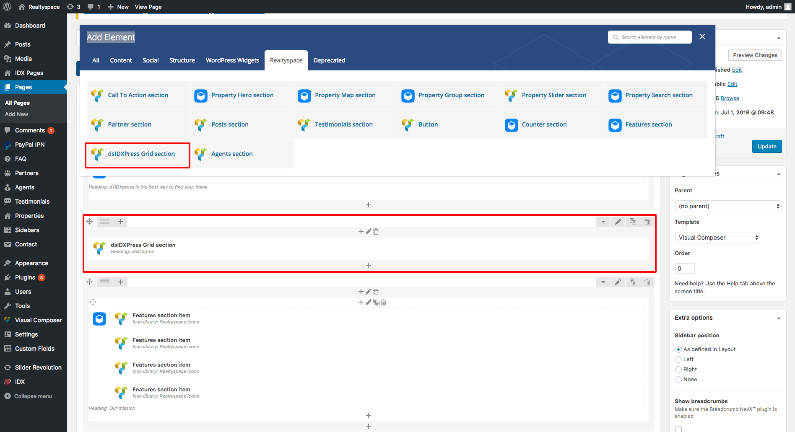
Task: Collapse the Features section row toggle arrow
Action: click(603, 282)
